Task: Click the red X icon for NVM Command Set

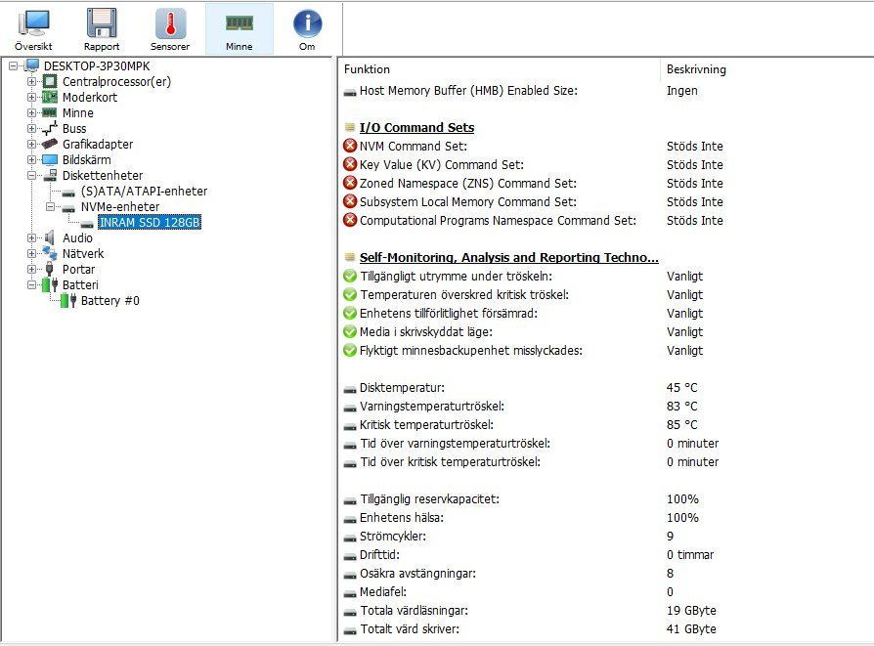Action: coord(350,146)
